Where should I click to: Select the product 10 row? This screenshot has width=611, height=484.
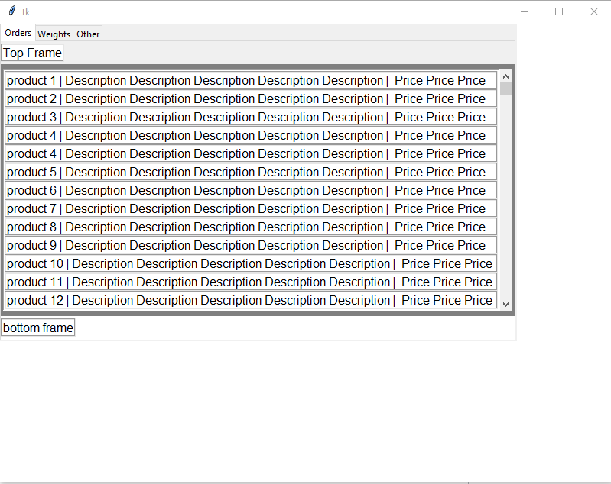pos(251,263)
